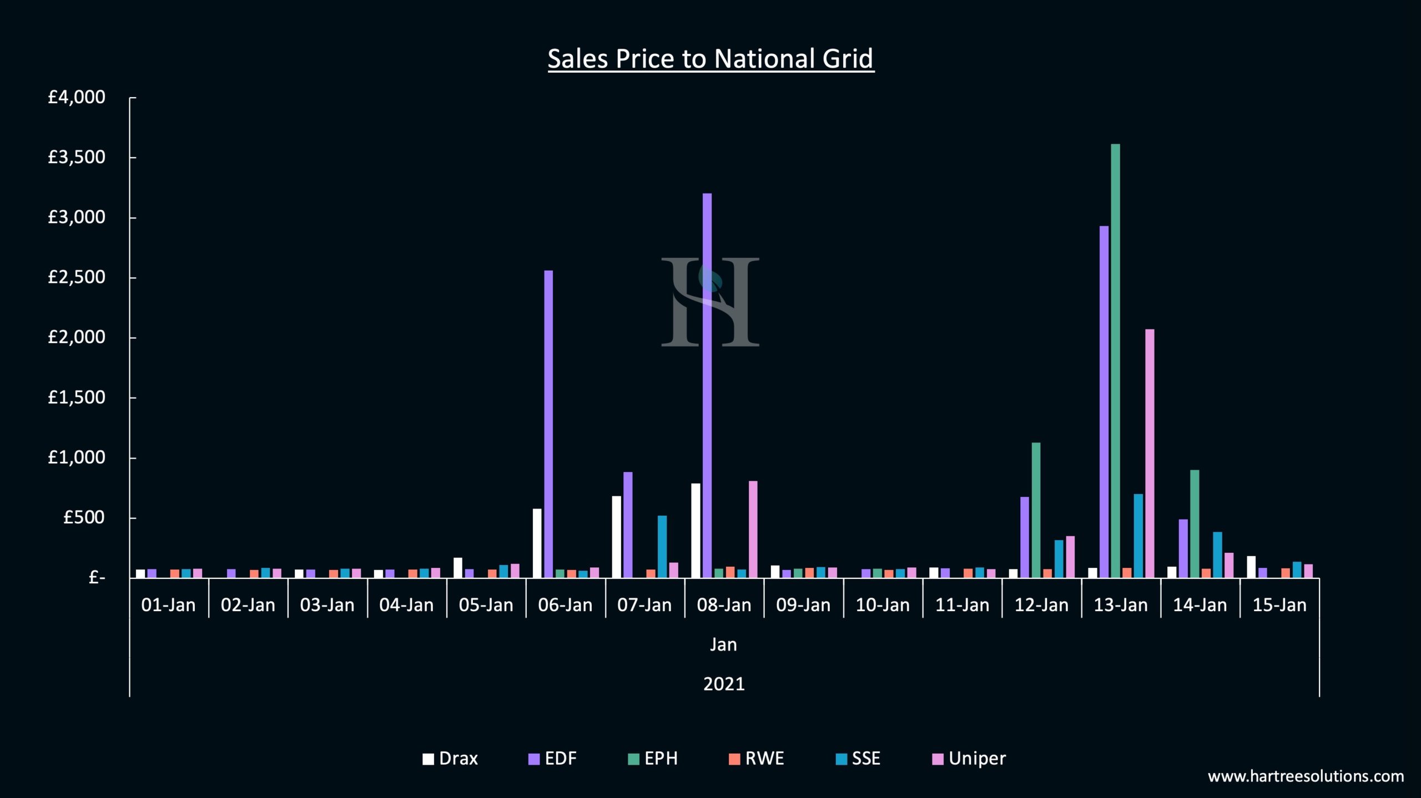This screenshot has height=798, width=1421.
Task: Select the 13-Jan date axis label
Action: (x=1121, y=605)
